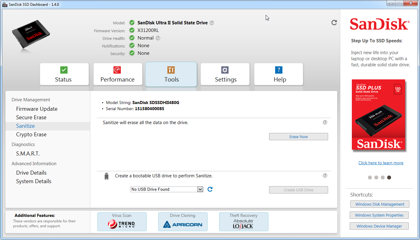
Task: Click the SSD Plus product ad image
Action: (x=379, y=115)
